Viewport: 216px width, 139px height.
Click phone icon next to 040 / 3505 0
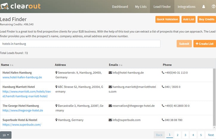pos(163,87)
